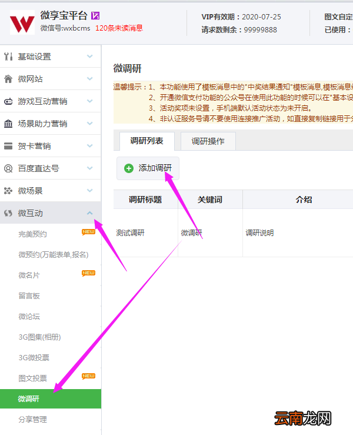The height and width of the screenshot is (435, 353).
Task: Click the 微调研 page heading
Action: [x=128, y=68]
